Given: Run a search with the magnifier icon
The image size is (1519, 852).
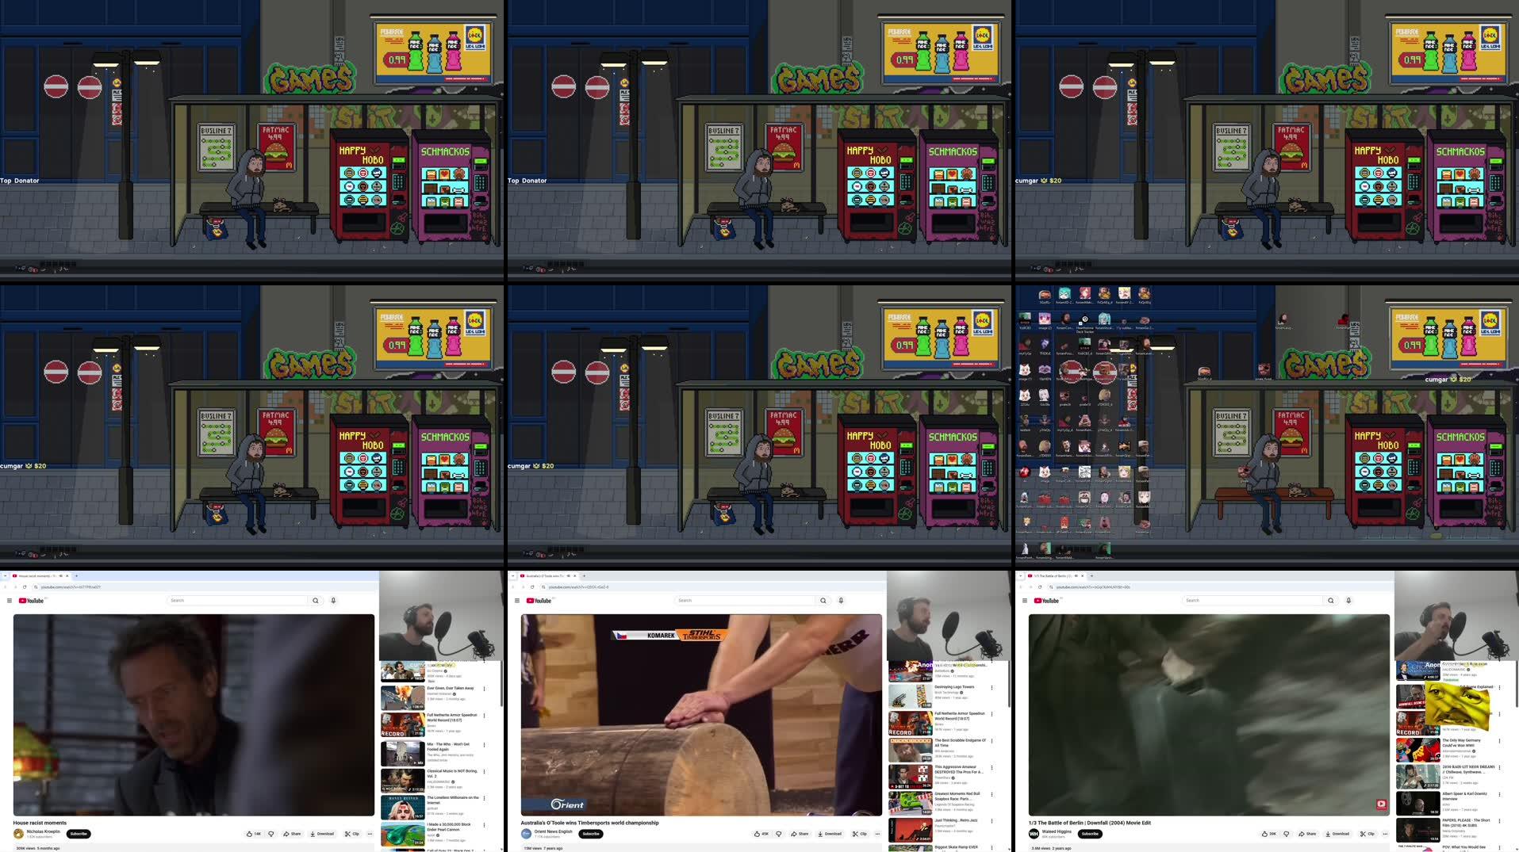Looking at the screenshot, I should [315, 600].
